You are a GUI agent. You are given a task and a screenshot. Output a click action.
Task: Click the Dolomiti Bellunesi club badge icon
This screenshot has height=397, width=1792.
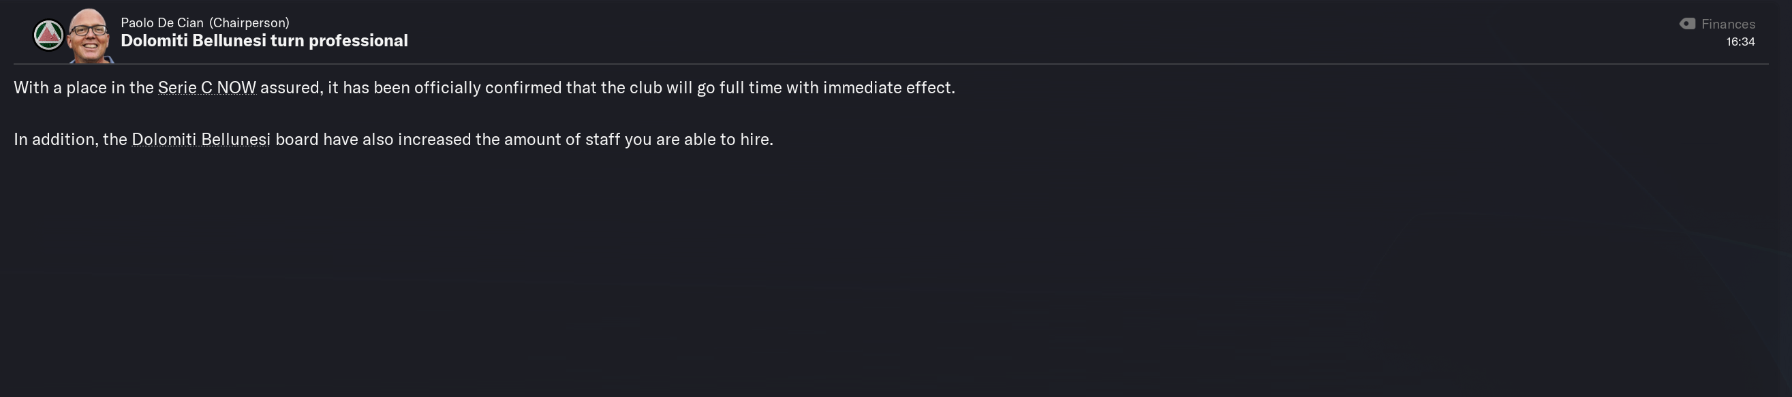pos(48,35)
